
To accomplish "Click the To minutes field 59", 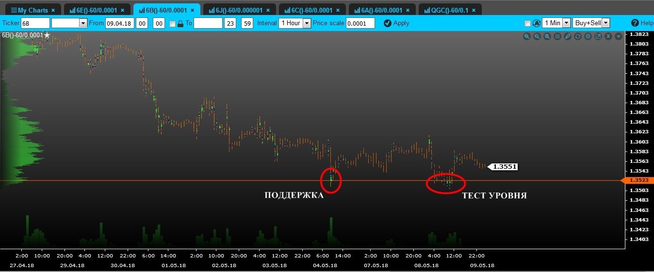I will point(247,23).
